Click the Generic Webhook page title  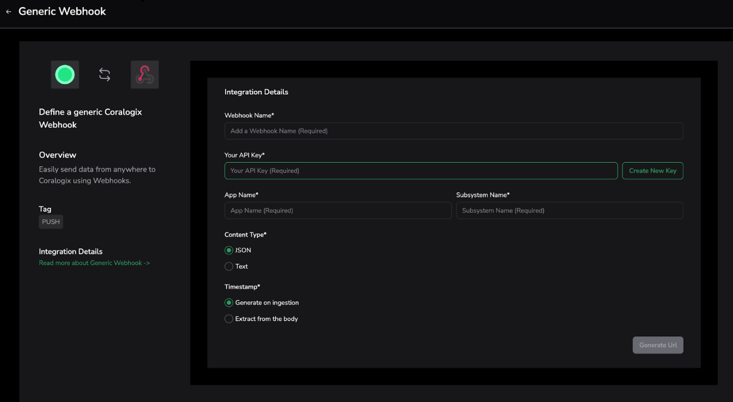tap(62, 12)
